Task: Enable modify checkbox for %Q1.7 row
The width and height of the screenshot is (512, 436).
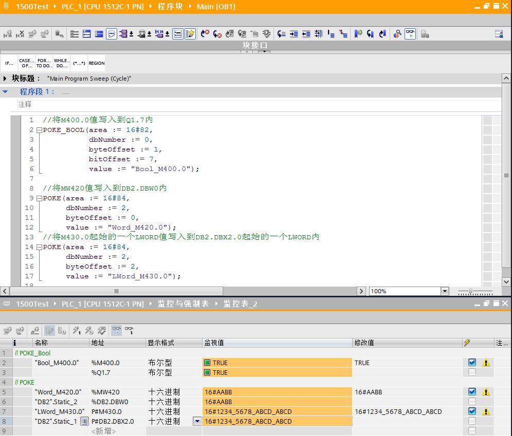Action: coord(472,372)
